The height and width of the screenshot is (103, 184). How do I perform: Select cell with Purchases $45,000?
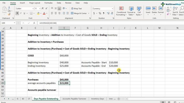click(x=64, y=80)
